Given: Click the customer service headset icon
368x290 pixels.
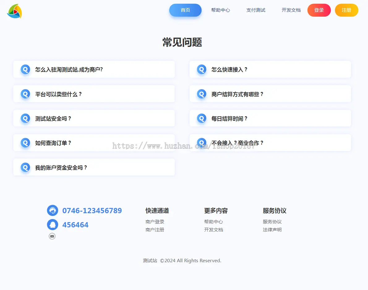Looking at the screenshot, I should 53,210.
